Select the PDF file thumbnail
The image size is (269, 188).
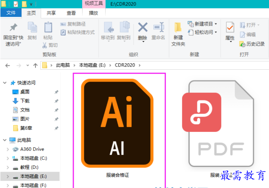(218, 123)
